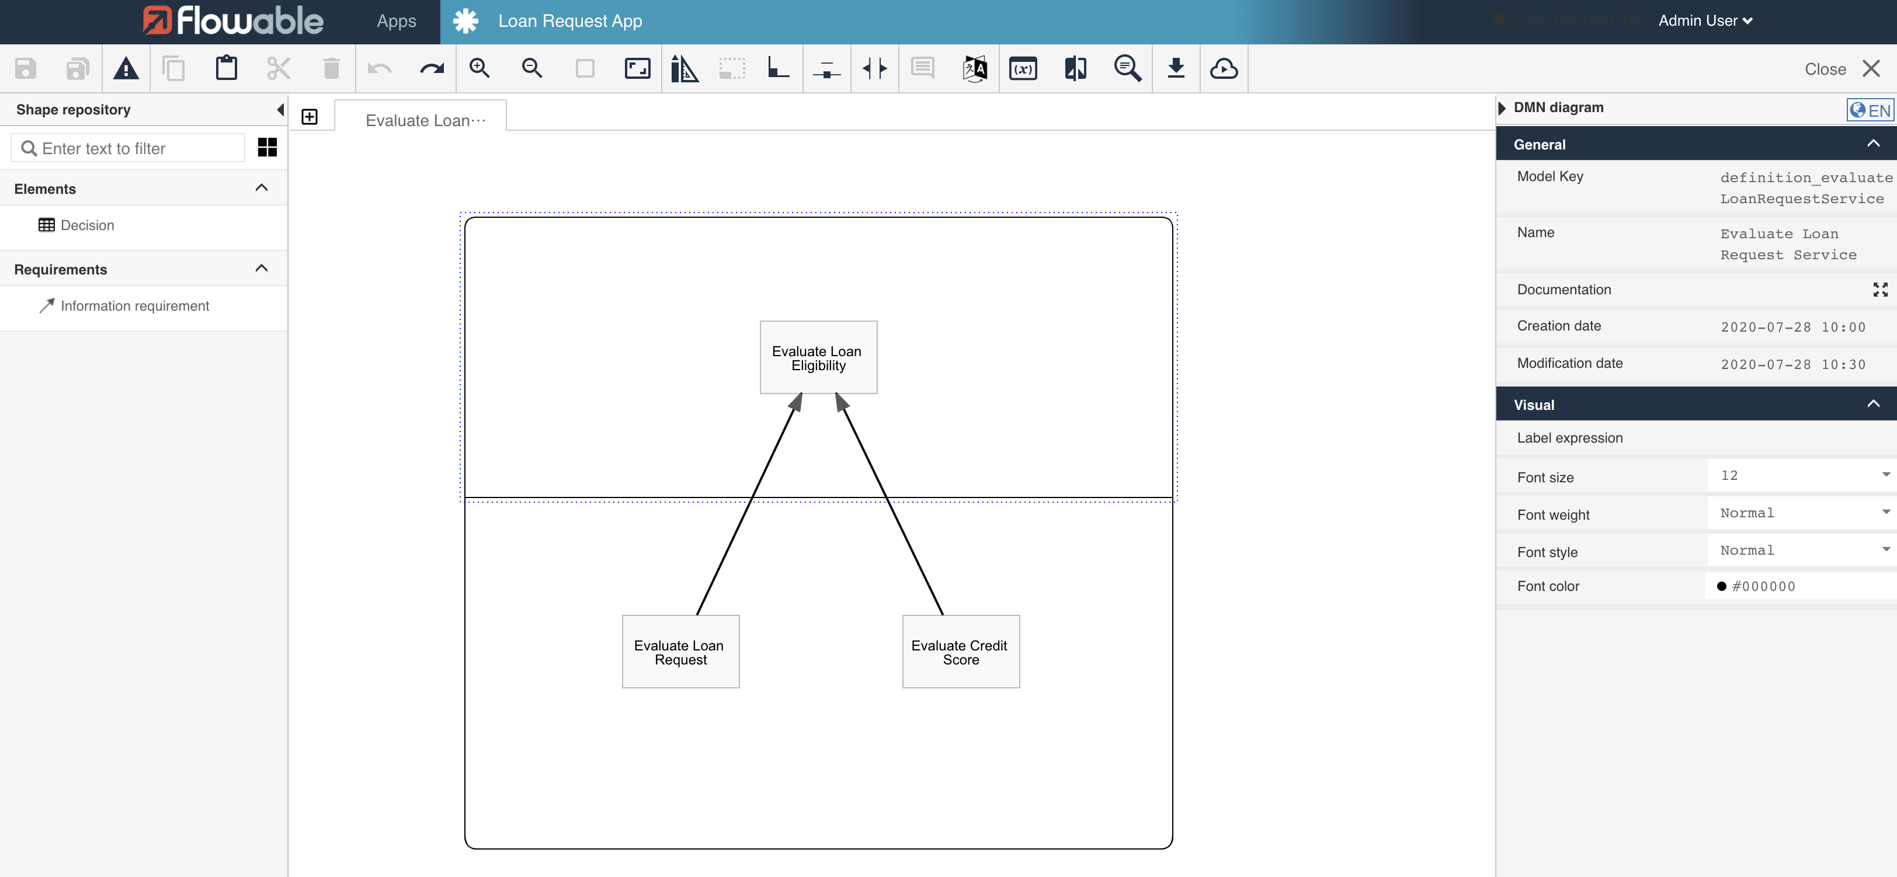This screenshot has height=877, width=1897.
Task: Click the Download model icon
Action: tap(1175, 68)
